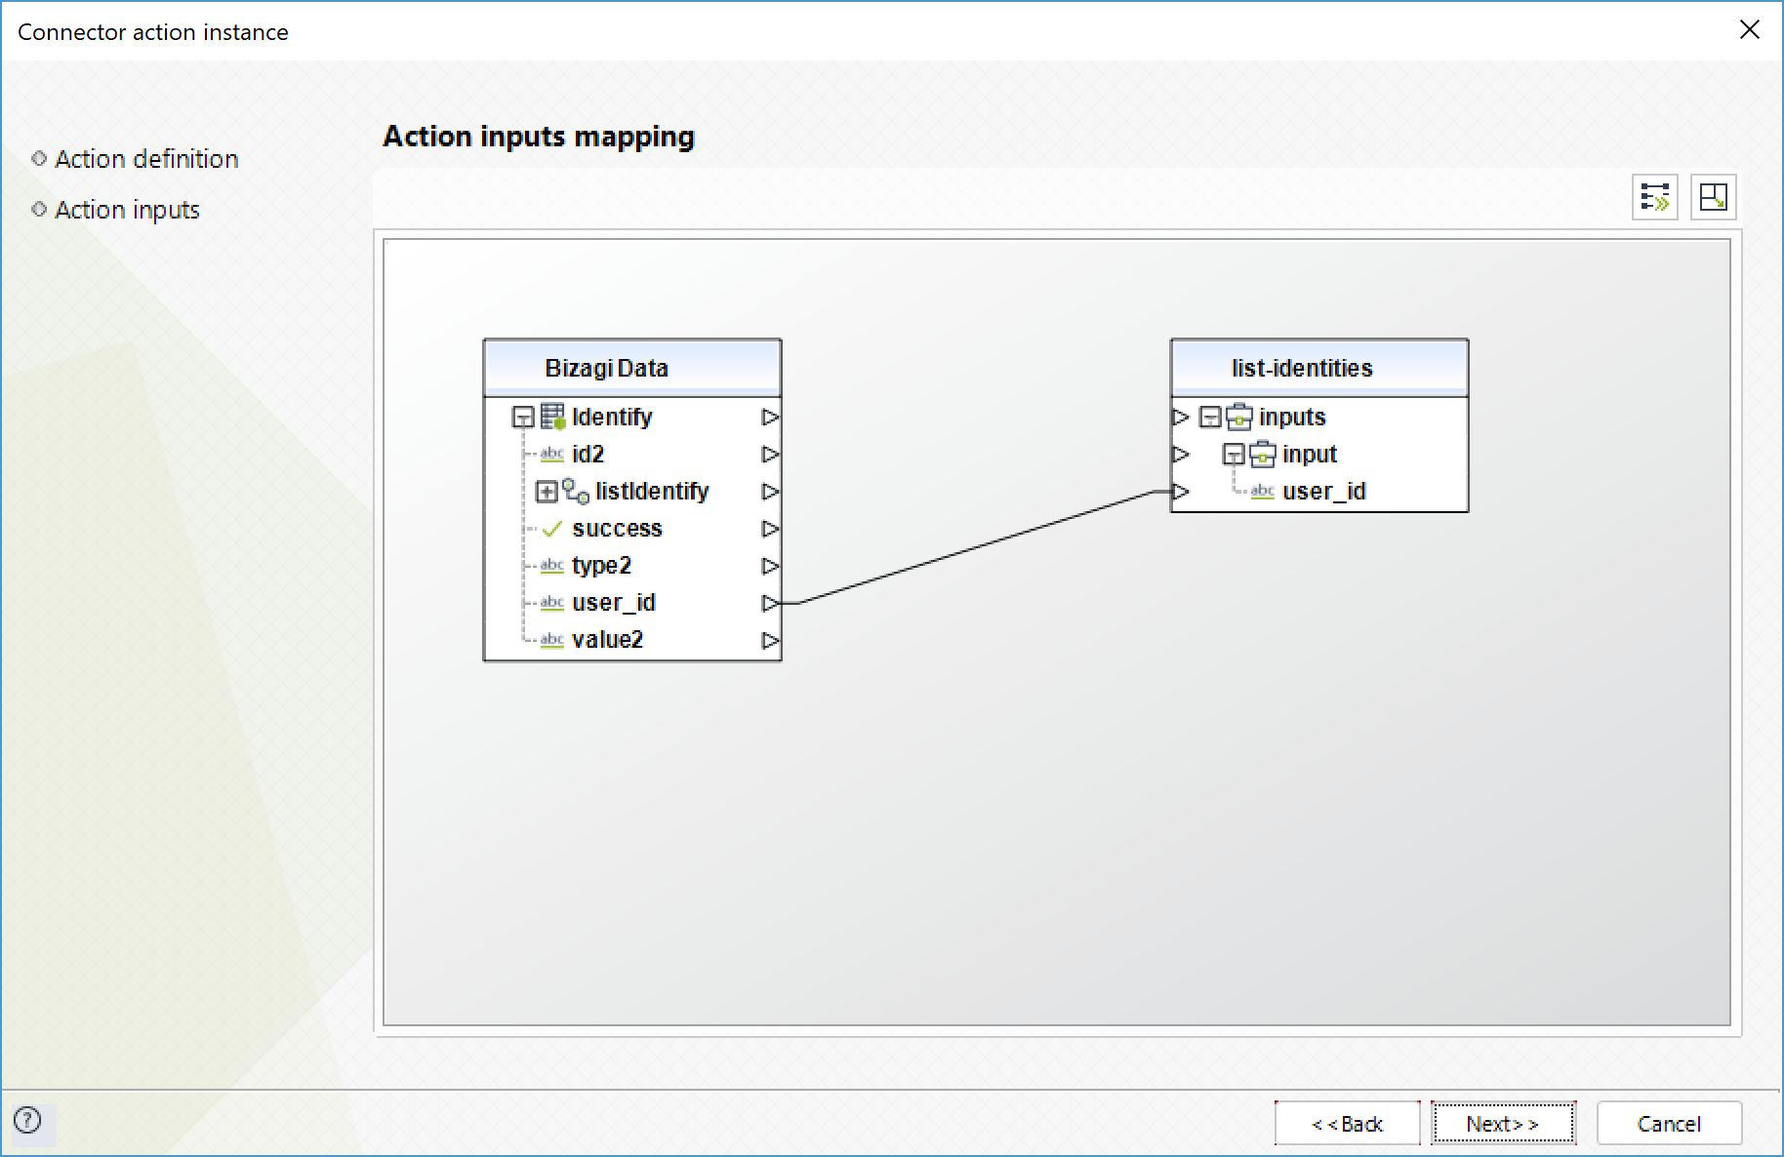
Task: Click the abc icon beside id2
Action: (x=551, y=455)
